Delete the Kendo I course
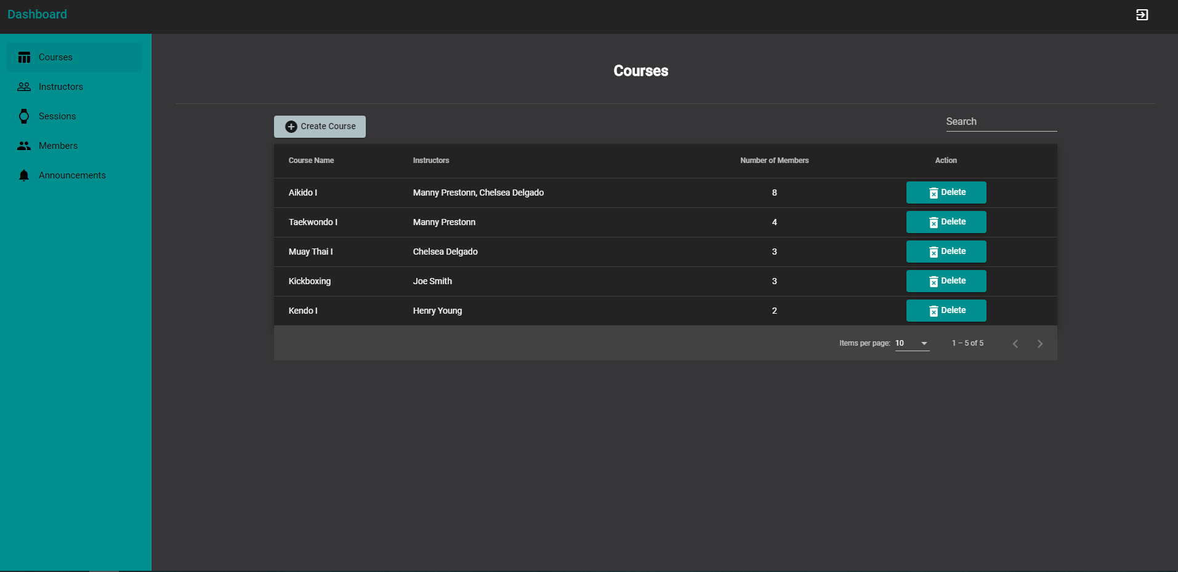This screenshot has width=1178, height=572. click(x=946, y=311)
